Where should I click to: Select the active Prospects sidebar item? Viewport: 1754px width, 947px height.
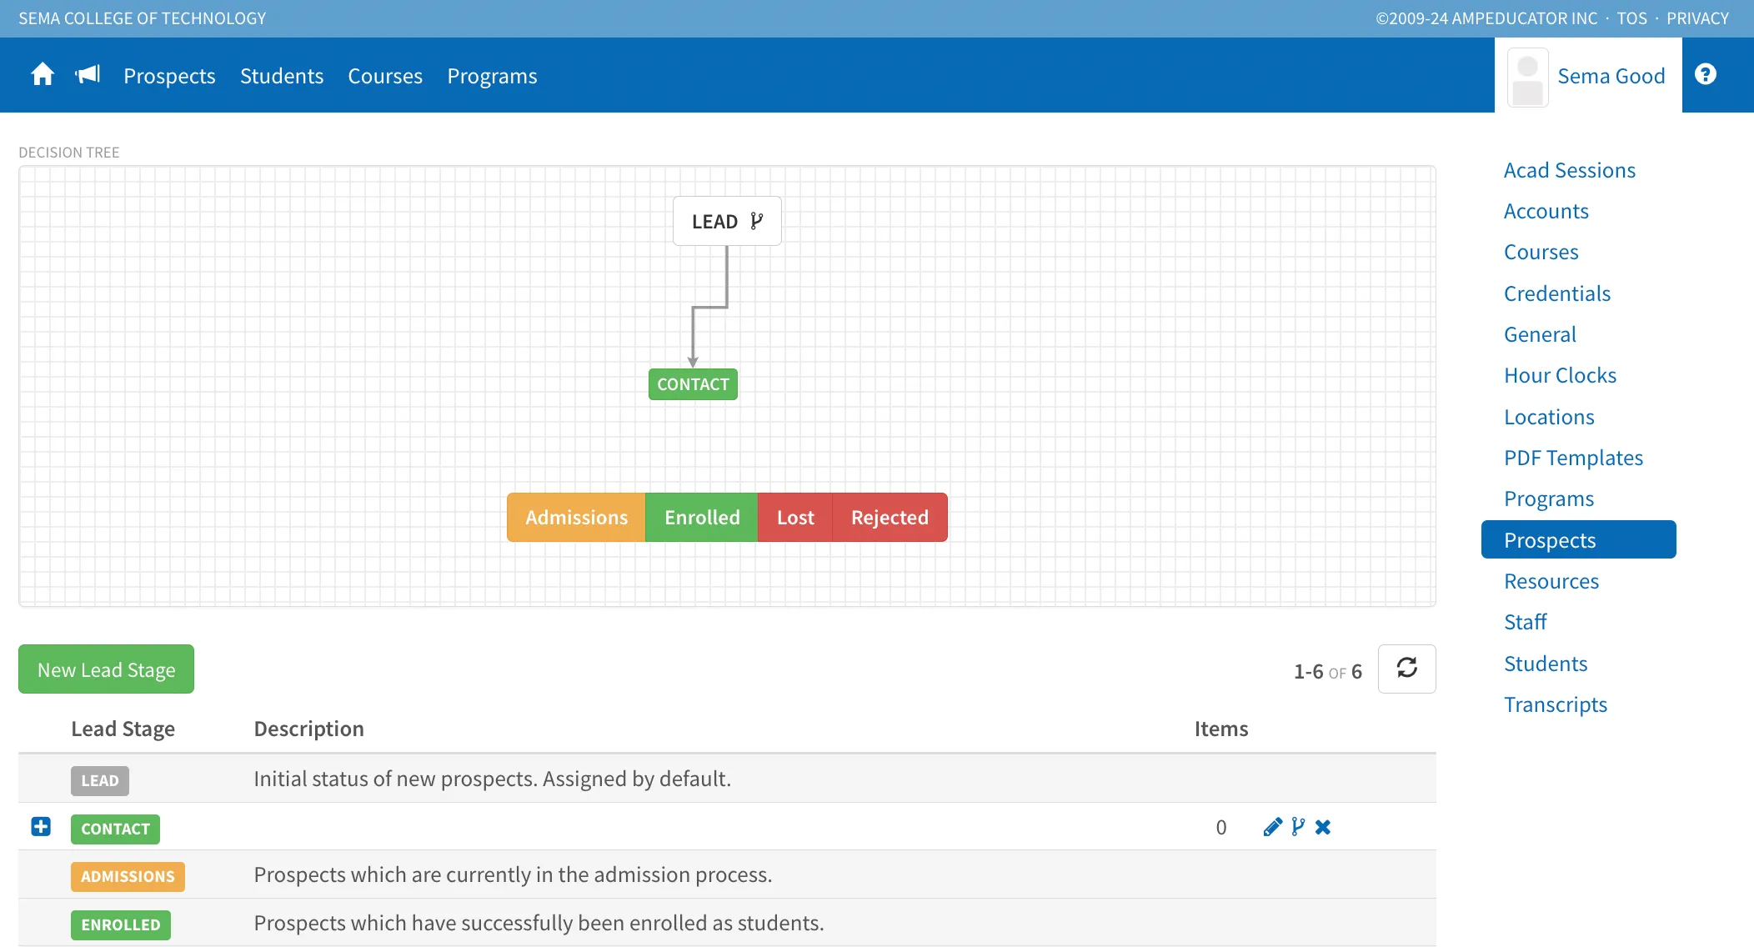(1578, 539)
